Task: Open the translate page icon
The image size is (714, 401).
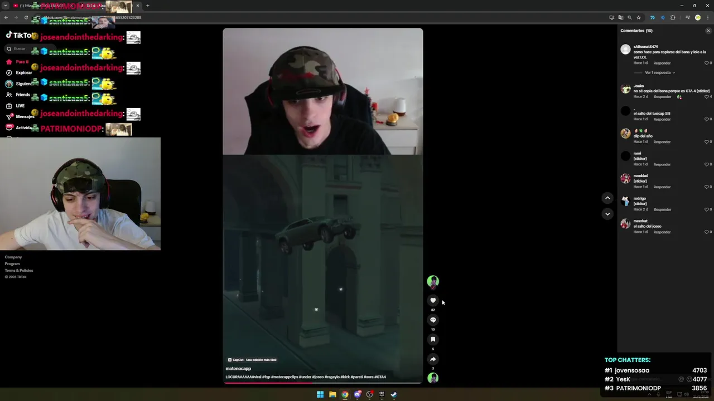Action: point(620,17)
